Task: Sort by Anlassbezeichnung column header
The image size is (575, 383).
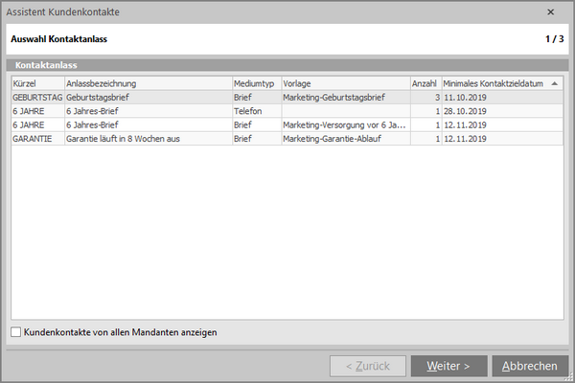Action: point(147,84)
